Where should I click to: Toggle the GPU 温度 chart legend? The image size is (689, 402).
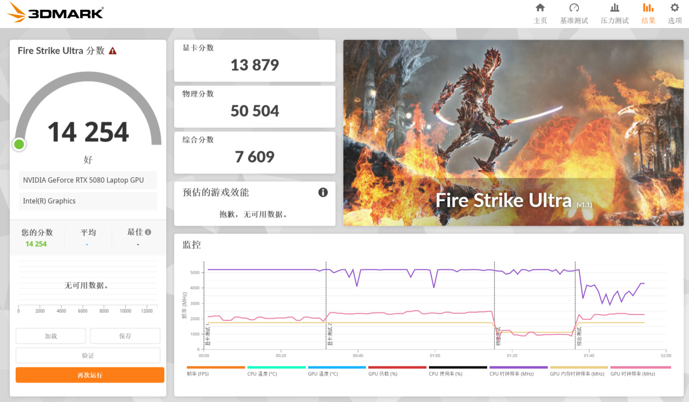coord(324,373)
